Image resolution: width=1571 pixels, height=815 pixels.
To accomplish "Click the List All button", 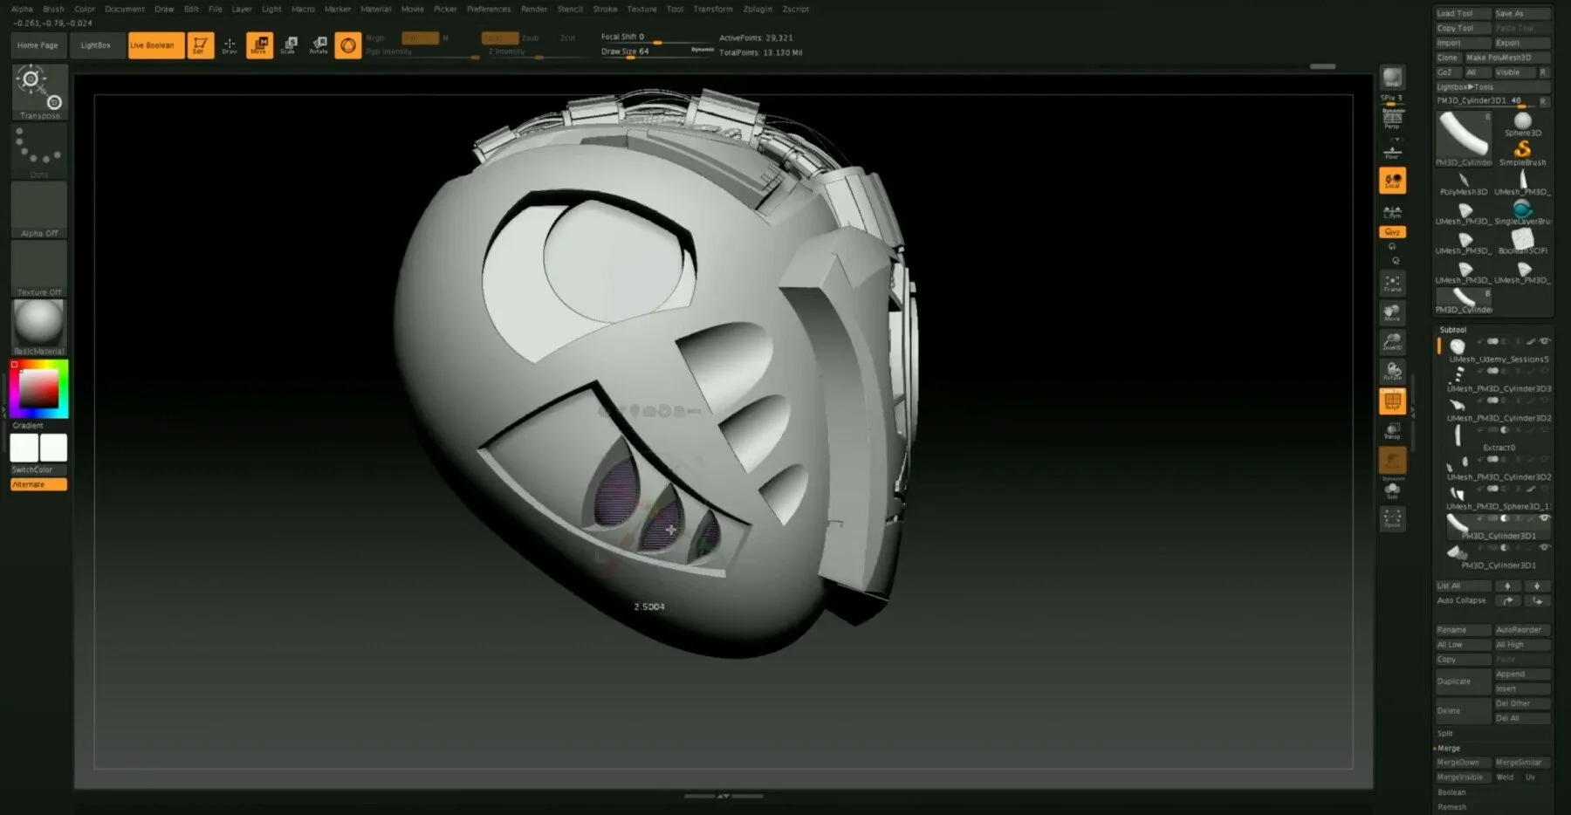I will point(1463,586).
